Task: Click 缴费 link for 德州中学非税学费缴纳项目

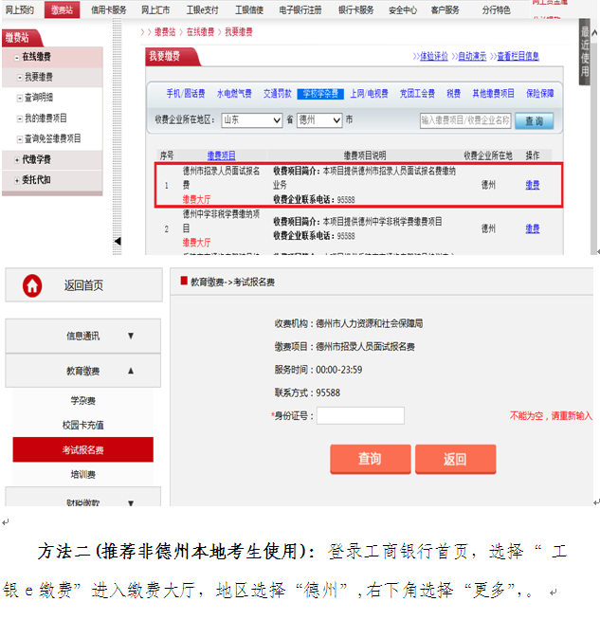Action: click(x=533, y=228)
